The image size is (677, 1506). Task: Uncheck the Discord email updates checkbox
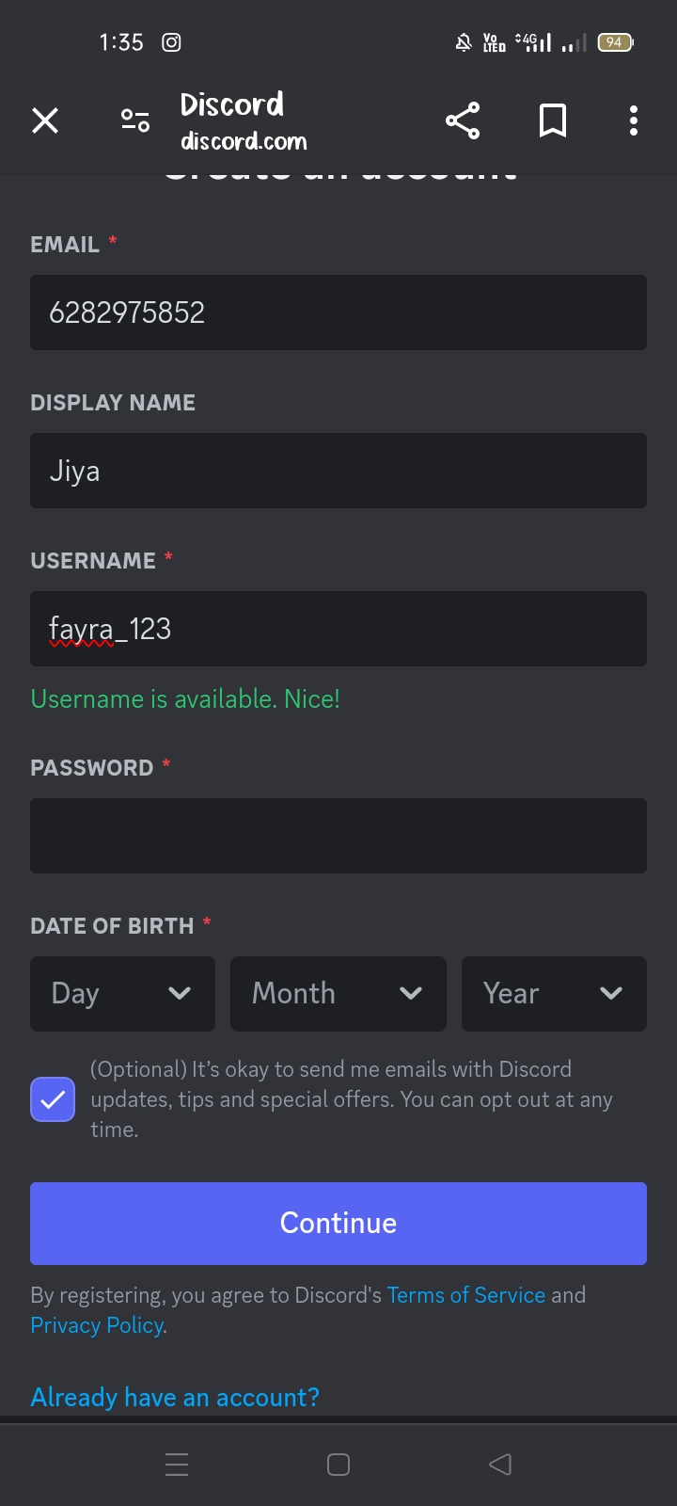[x=53, y=1099]
